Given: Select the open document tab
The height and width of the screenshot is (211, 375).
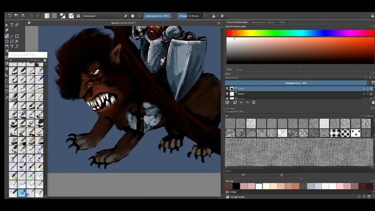Looking at the screenshot, I should (124, 23).
